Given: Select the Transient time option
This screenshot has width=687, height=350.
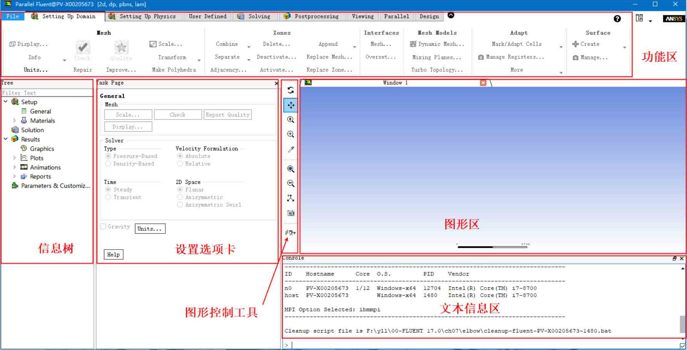Looking at the screenshot, I should [108, 197].
